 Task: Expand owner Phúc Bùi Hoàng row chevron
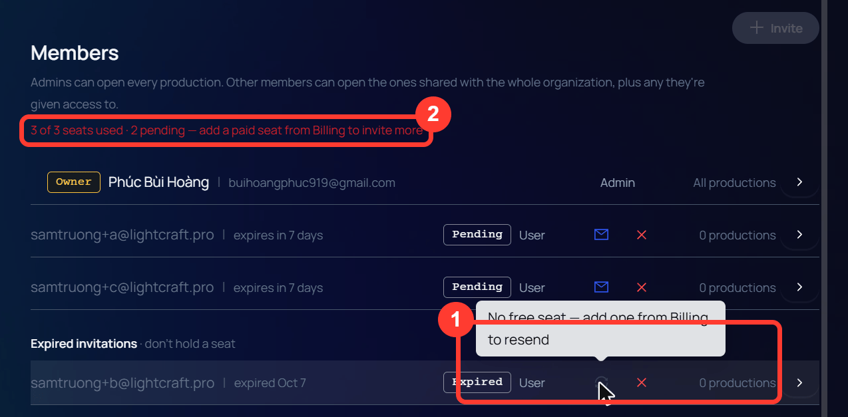point(799,182)
